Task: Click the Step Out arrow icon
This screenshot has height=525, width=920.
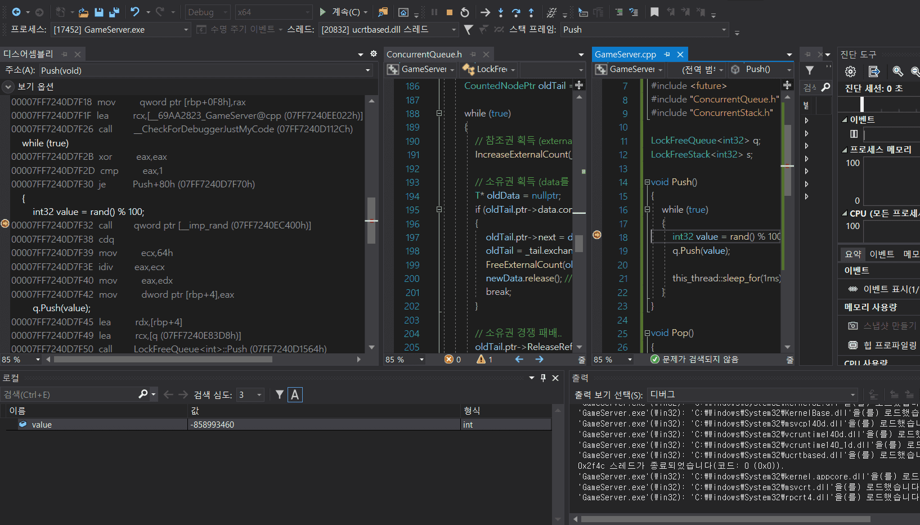Action: click(x=531, y=12)
